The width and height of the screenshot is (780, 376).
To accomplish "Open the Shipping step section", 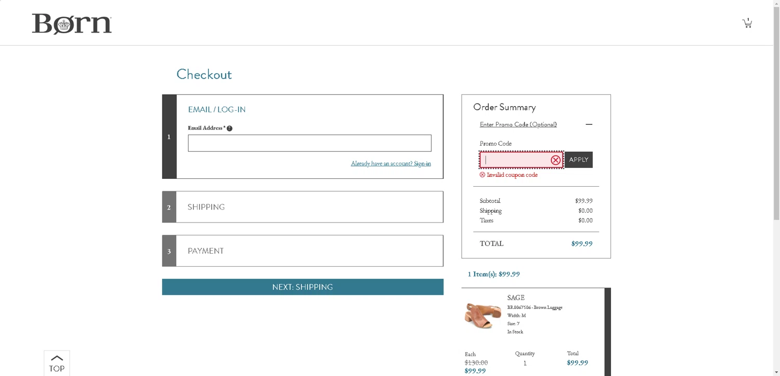I will [303, 207].
